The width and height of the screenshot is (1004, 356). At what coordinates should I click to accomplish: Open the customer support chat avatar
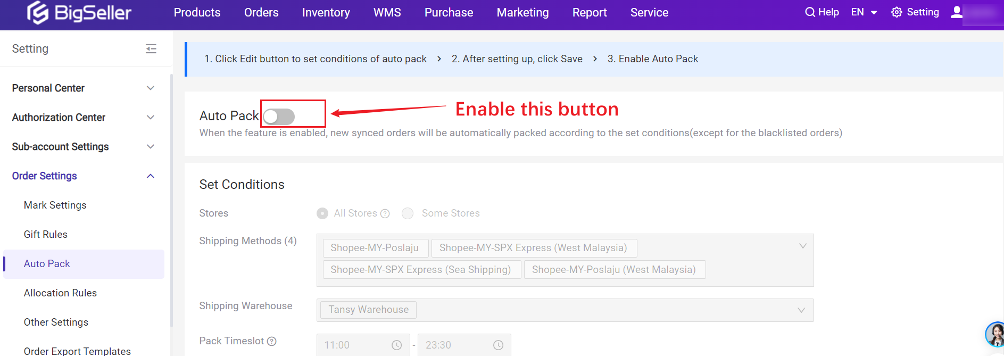pyautogui.click(x=994, y=334)
